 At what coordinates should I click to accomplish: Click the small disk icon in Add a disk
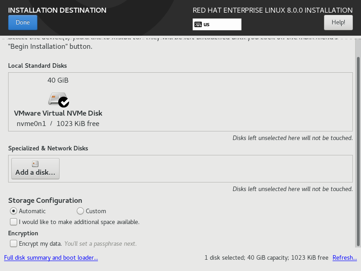(x=35, y=164)
